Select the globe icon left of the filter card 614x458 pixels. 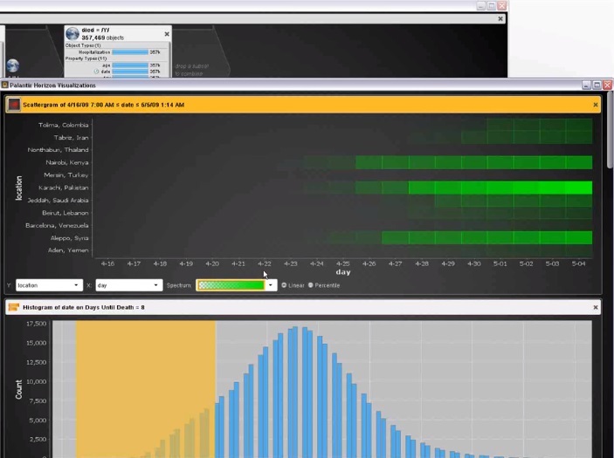(12, 65)
